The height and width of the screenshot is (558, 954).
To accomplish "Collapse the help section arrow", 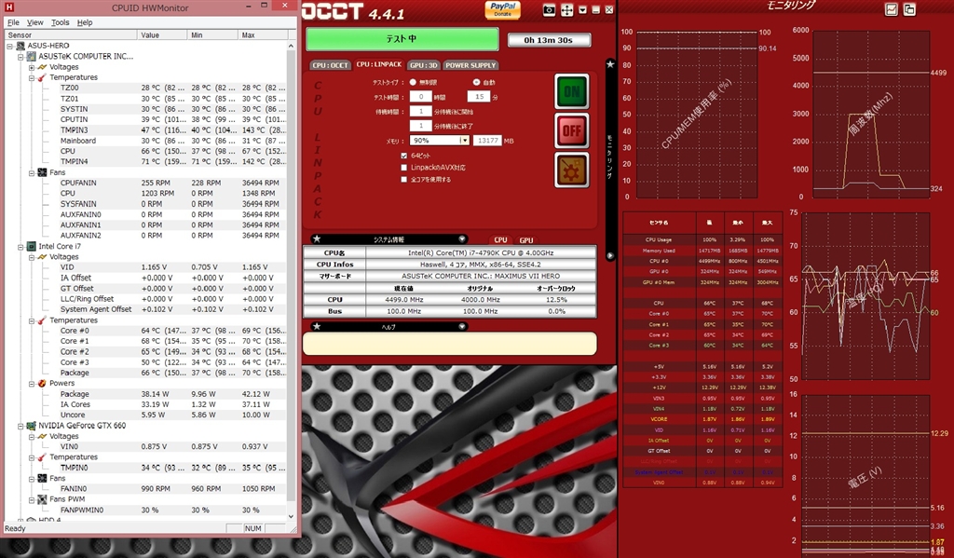I will pos(462,326).
